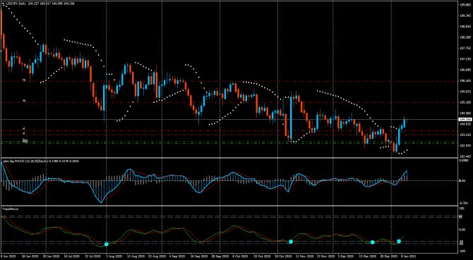Click the cyan TrendWave dot in mid December
Screen dimensions: 473x260
pos(373,242)
